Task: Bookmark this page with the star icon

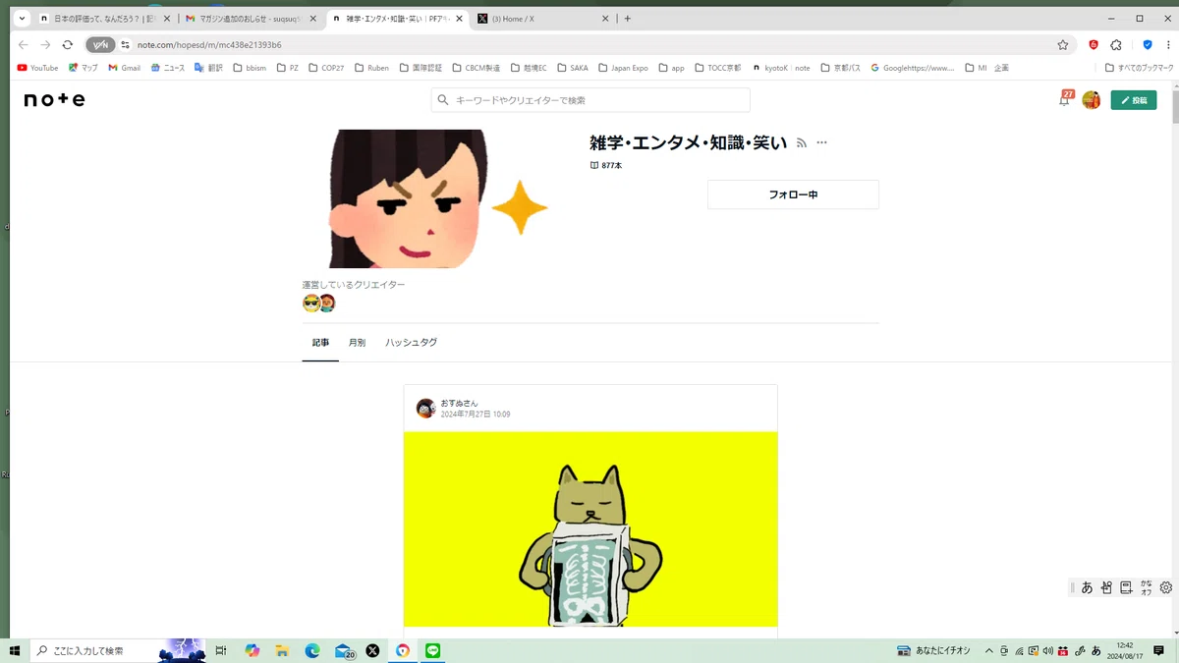Action: point(1062,45)
